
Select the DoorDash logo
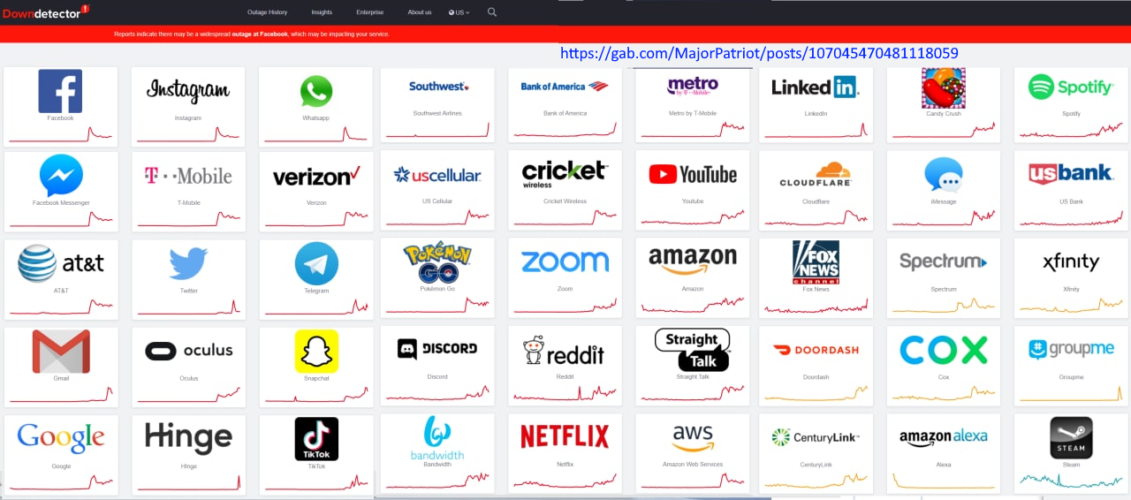816,351
